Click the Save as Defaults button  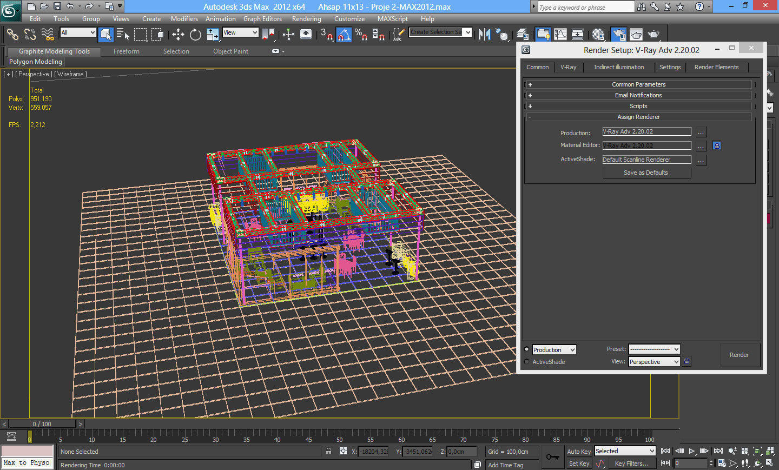tap(646, 173)
